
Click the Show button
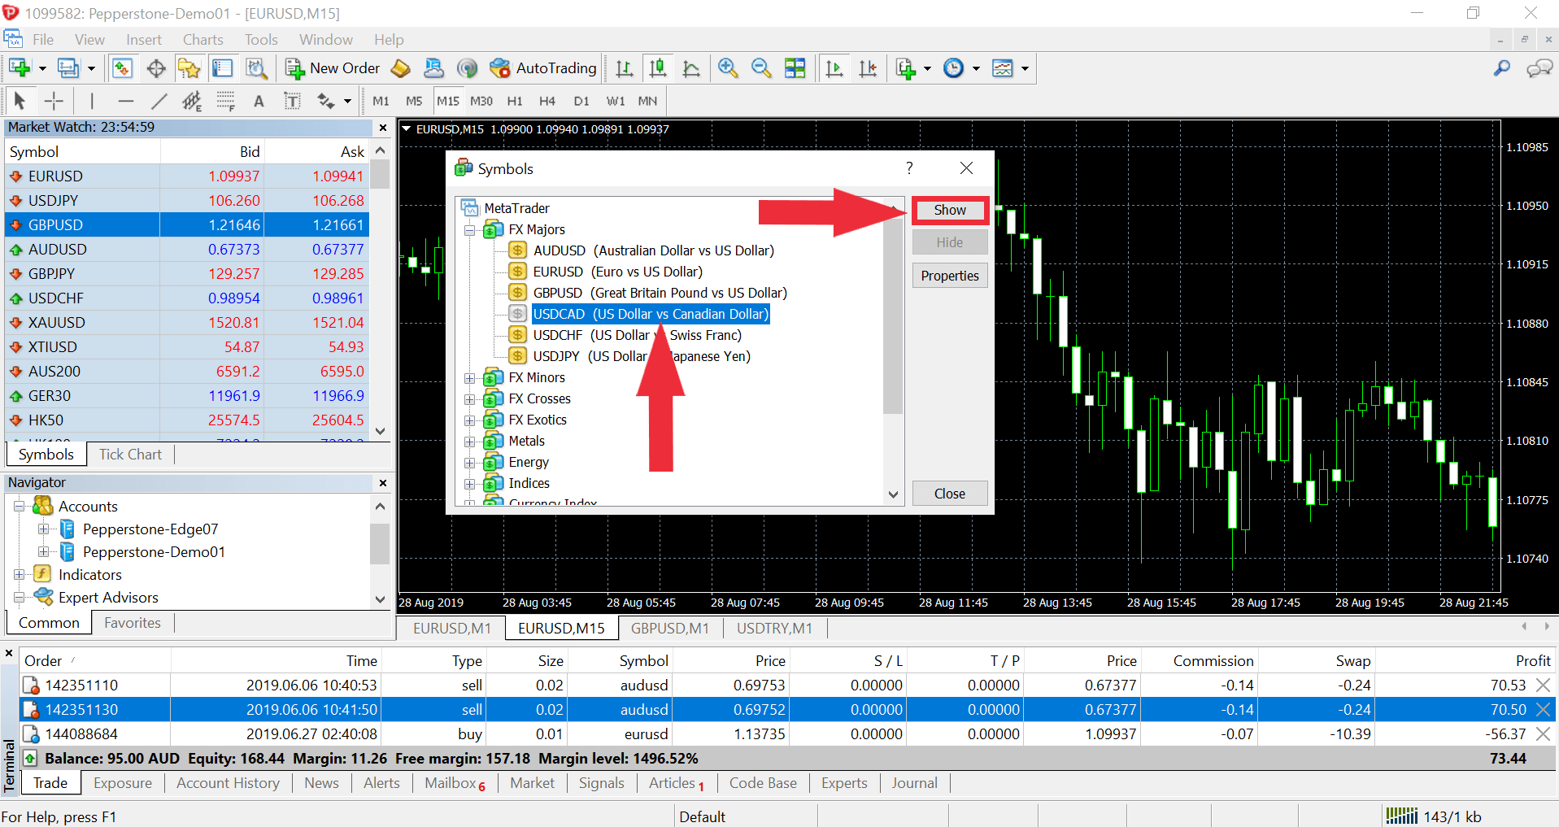950,210
